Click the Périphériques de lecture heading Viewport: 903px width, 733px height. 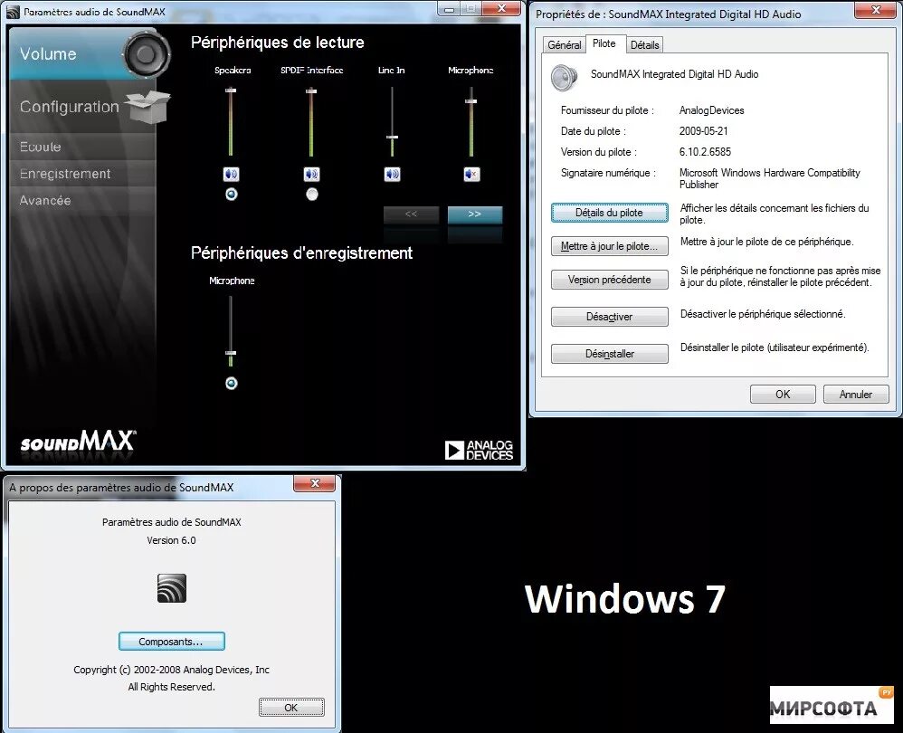(278, 43)
